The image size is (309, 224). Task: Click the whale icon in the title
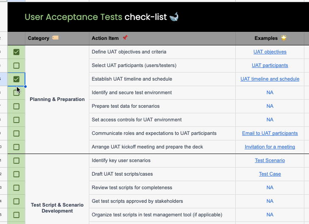pyautogui.click(x=174, y=17)
